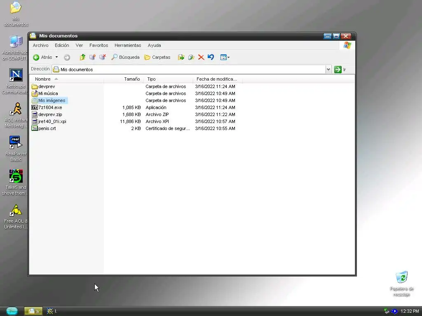Select Take5 and shove them shortcut
The image size is (422, 316).
15,182
